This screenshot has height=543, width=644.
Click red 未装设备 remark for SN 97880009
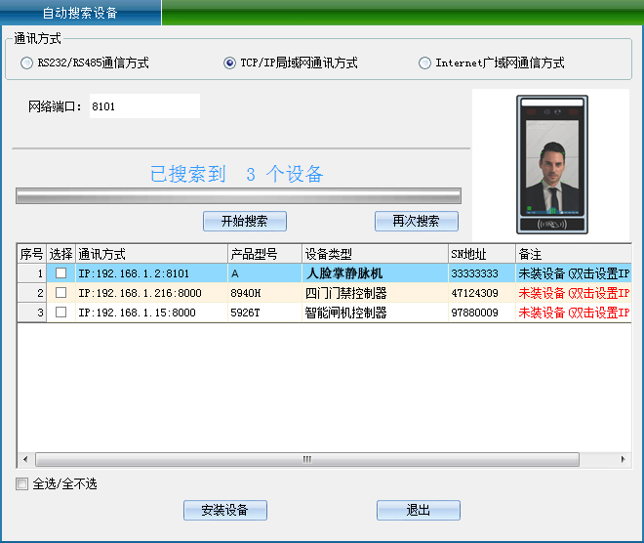click(x=574, y=313)
